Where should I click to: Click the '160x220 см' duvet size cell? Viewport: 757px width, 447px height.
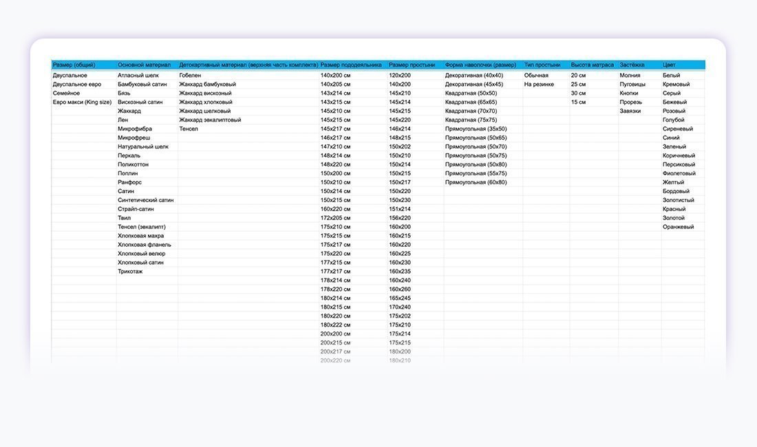336,209
